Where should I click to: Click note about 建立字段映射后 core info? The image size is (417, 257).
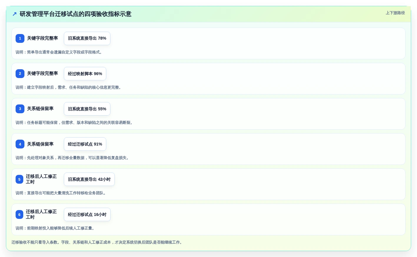pos(69,87)
